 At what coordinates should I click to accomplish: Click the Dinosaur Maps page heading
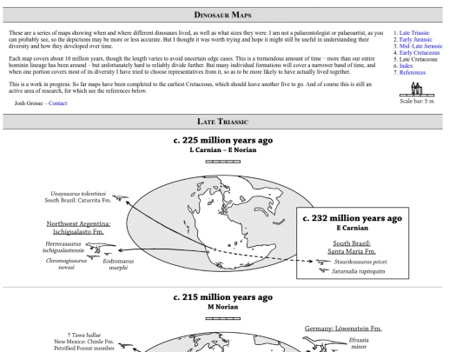pos(223,15)
